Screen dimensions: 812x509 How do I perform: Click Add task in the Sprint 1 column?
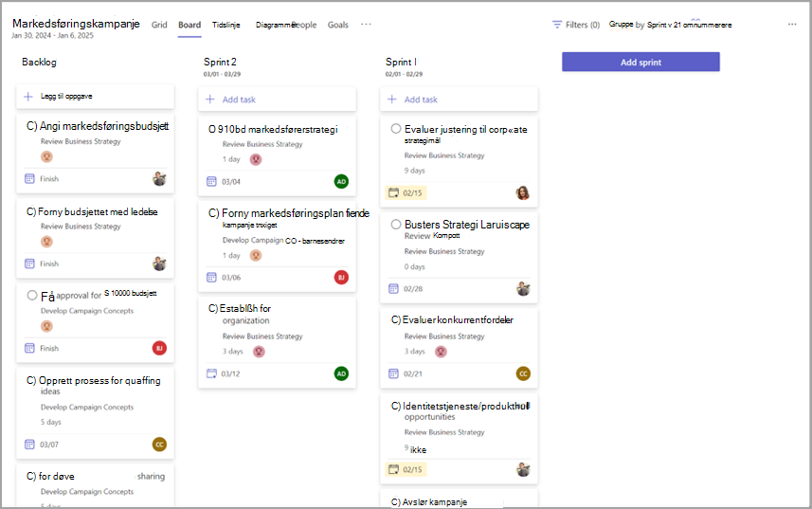pyautogui.click(x=459, y=100)
